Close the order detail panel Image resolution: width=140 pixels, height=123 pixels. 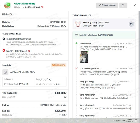[x=134, y=5]
